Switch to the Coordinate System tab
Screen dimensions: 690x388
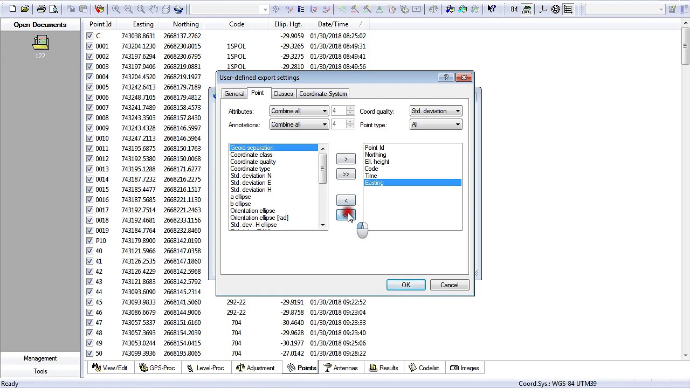click(x=323, y=94)
